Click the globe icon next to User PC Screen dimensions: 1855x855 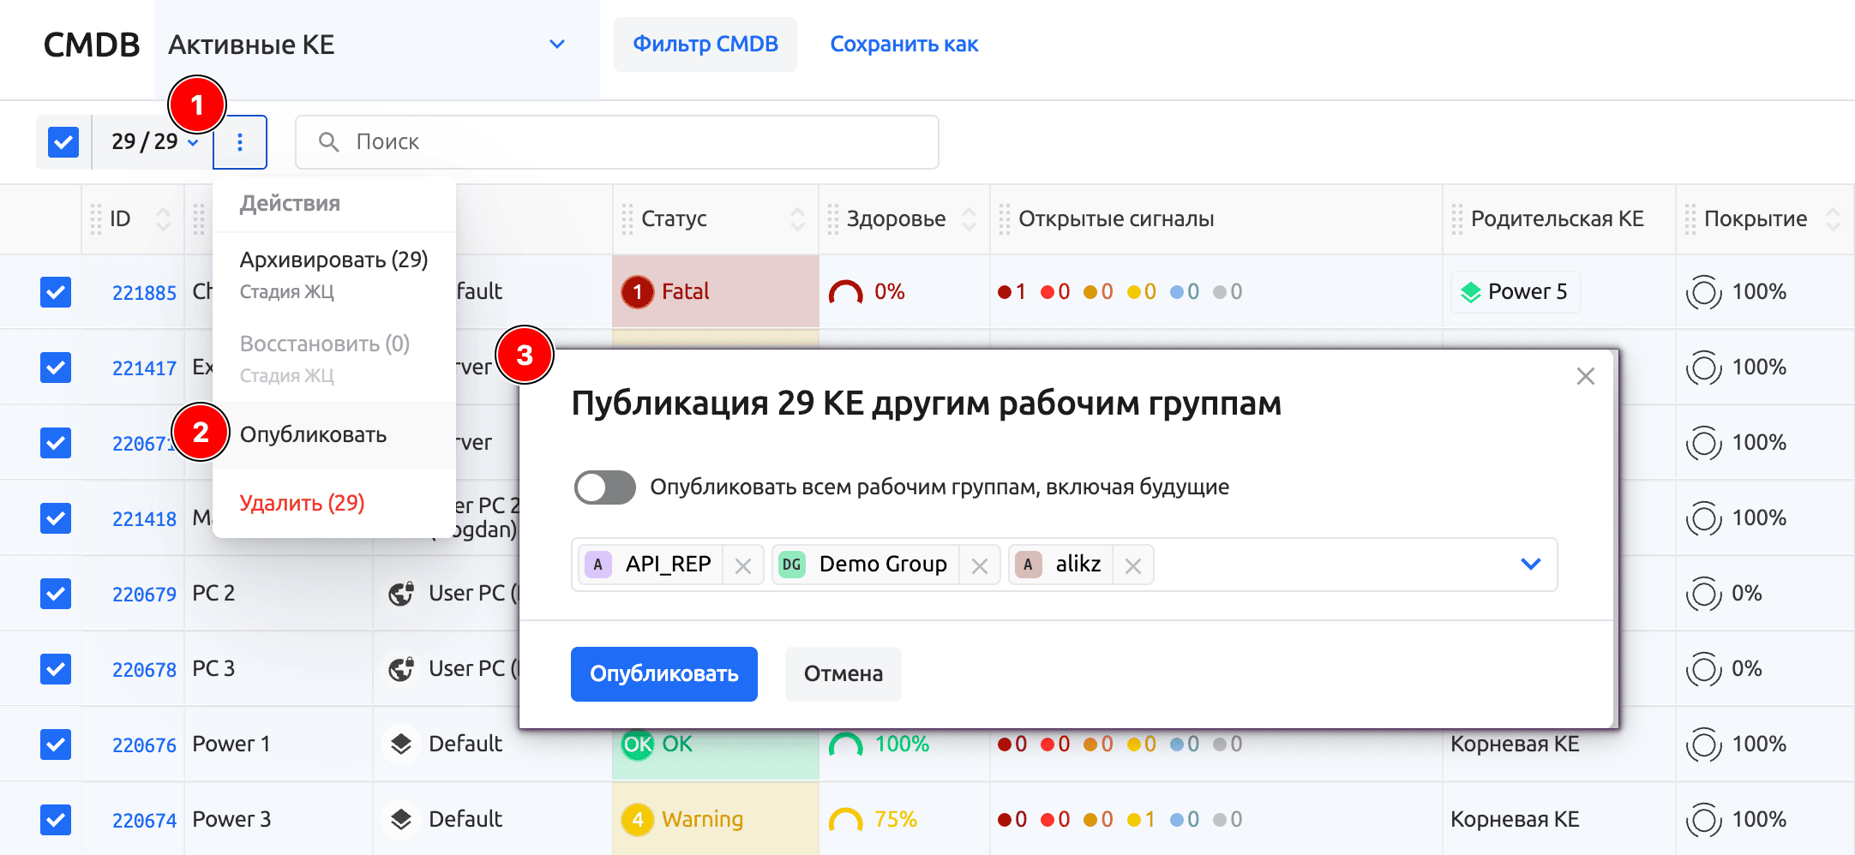[x=401, y=592]
